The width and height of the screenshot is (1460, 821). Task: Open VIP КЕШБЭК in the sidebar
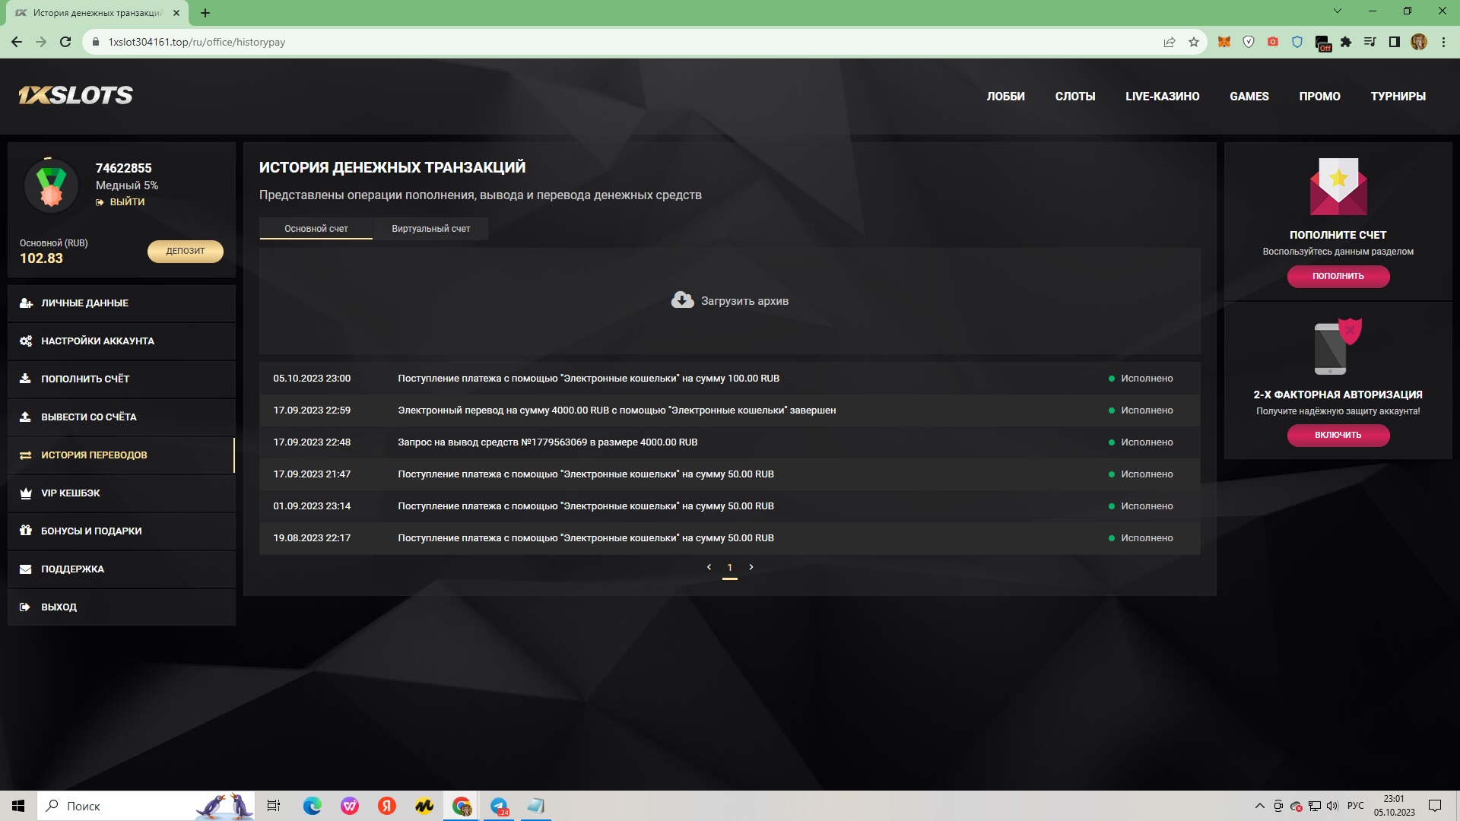(x=122, y=493)
